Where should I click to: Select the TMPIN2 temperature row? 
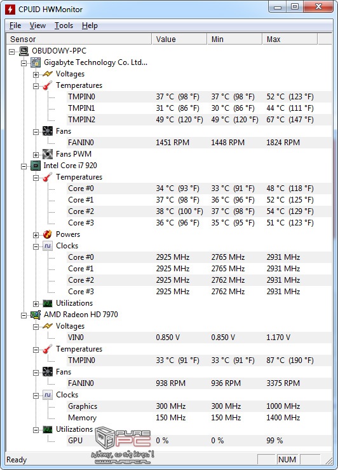pos(199,120)
